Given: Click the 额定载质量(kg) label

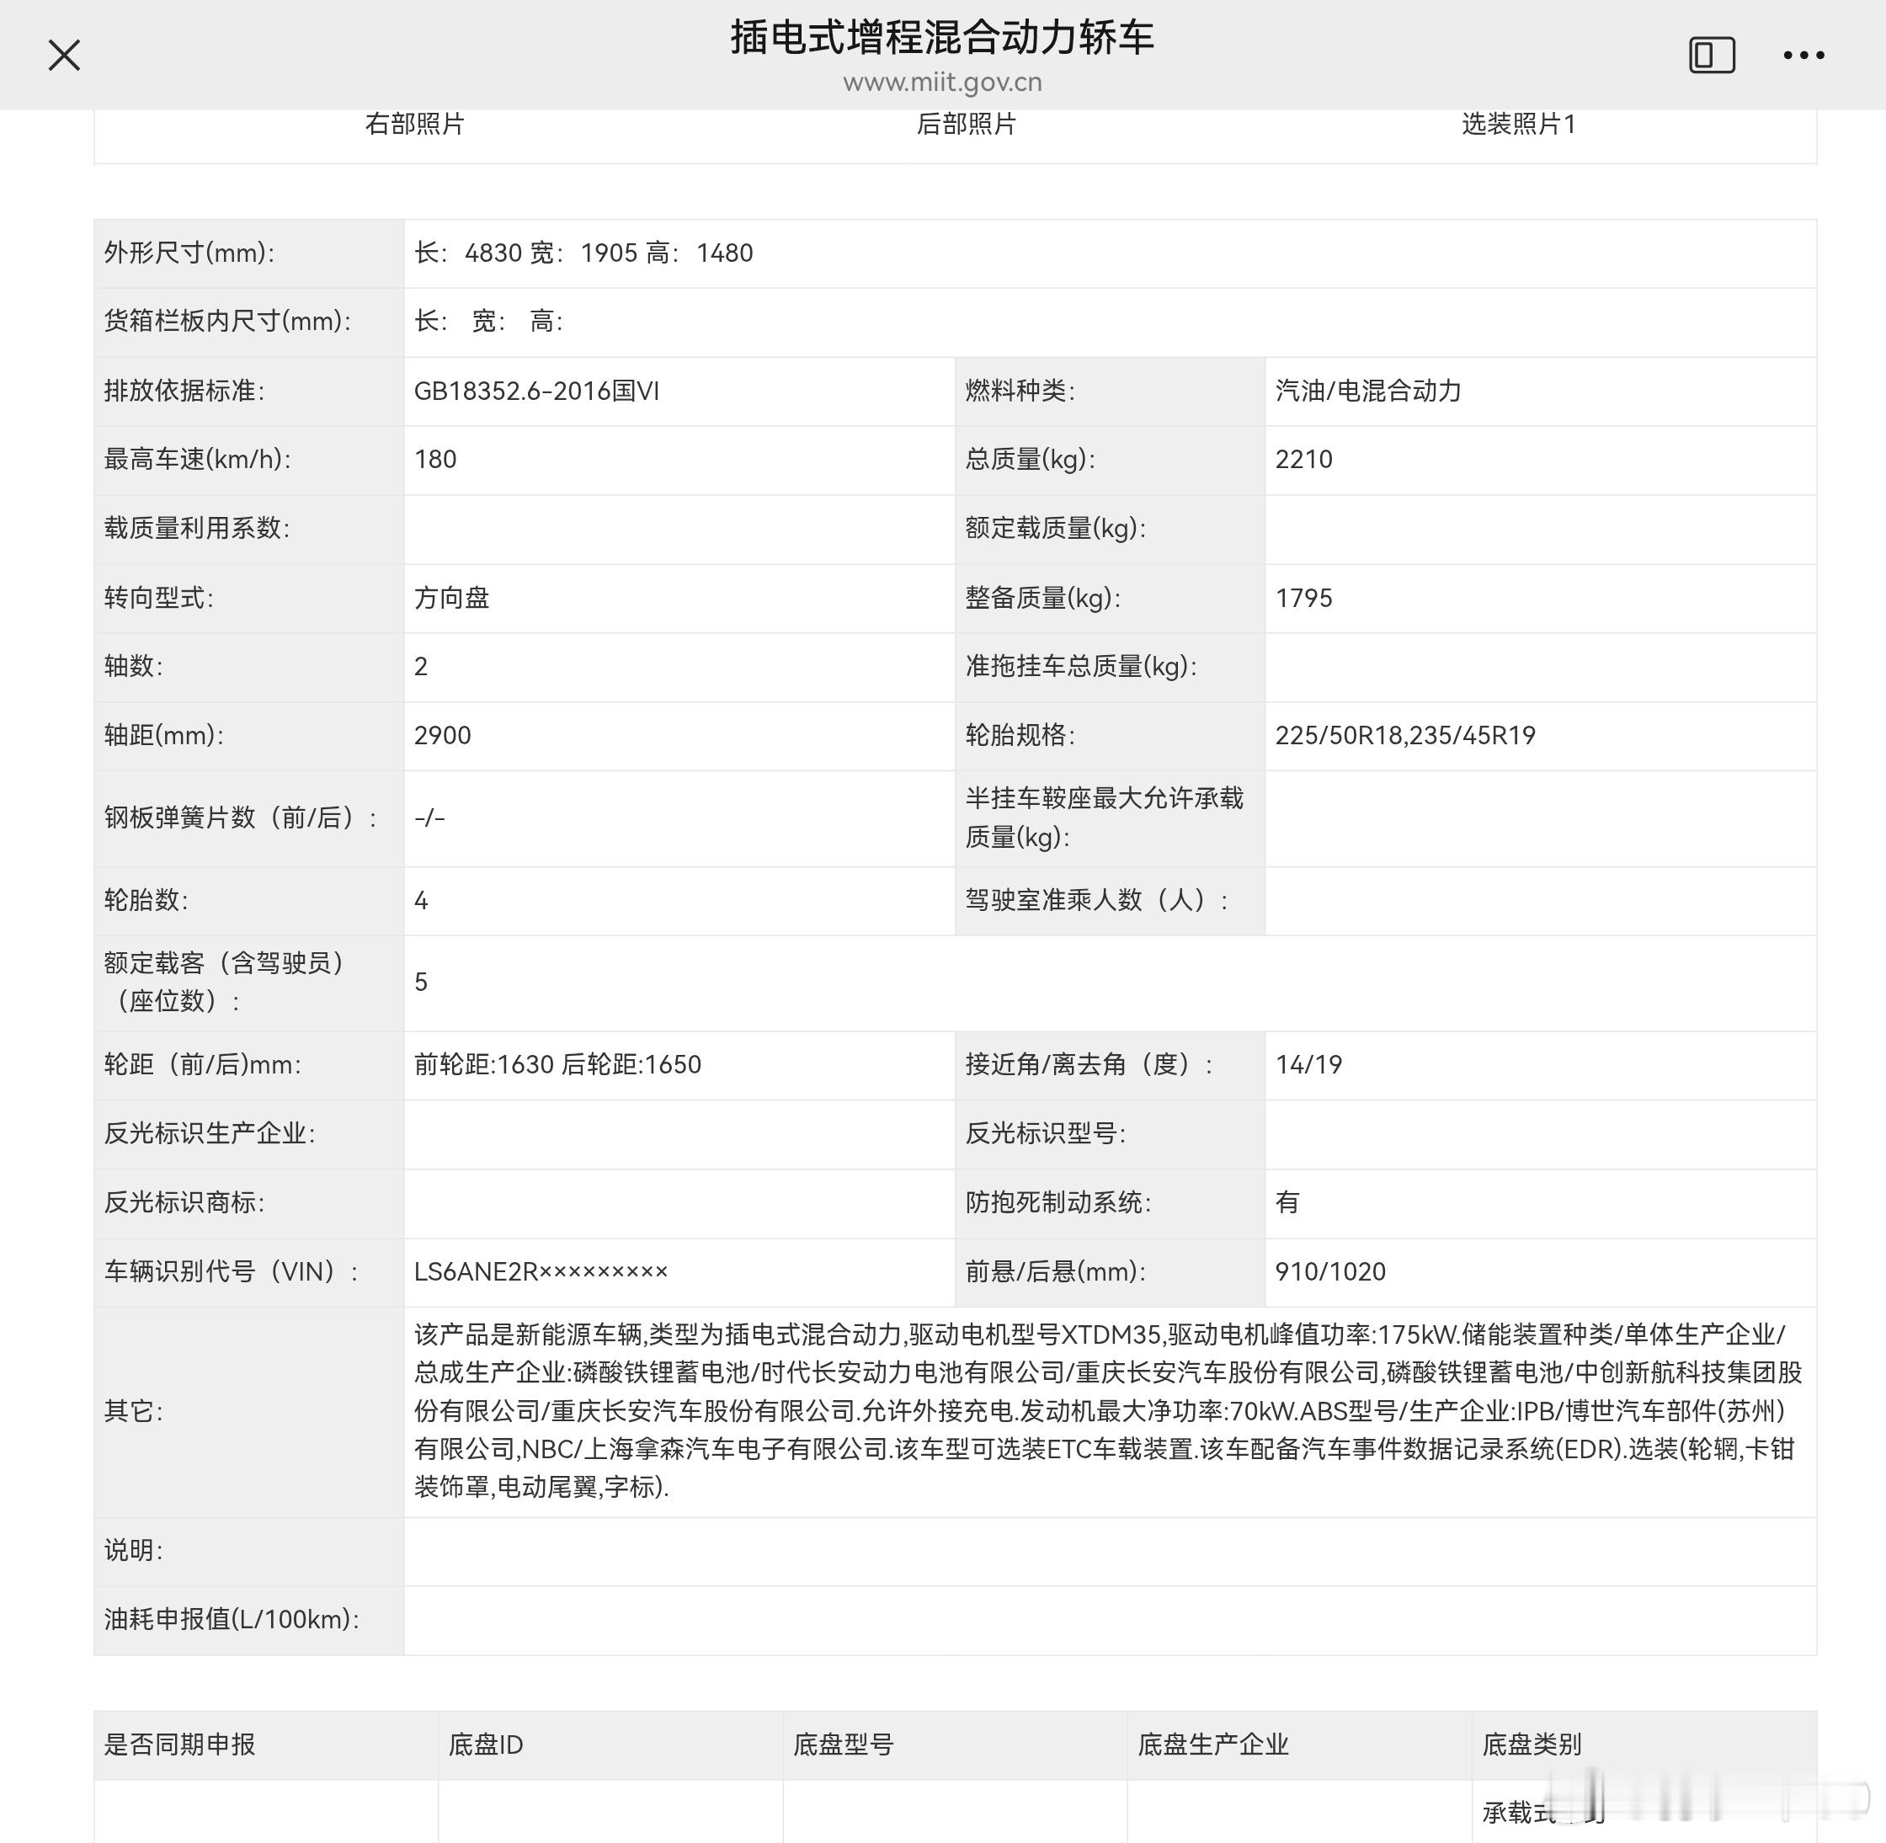Looking at the screenshot, I should coord(1055,529).
